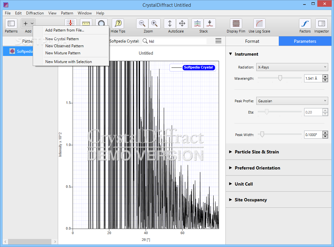Image resolution: width=334 pixels, height=247 pixels.
Task: Click the Wavelength slider handle
Action: (280, 78)
